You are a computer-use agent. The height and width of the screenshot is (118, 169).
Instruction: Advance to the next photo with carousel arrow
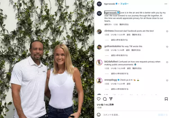click(x=91, y=59)
